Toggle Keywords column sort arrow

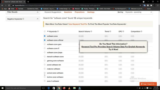[48, 31]
